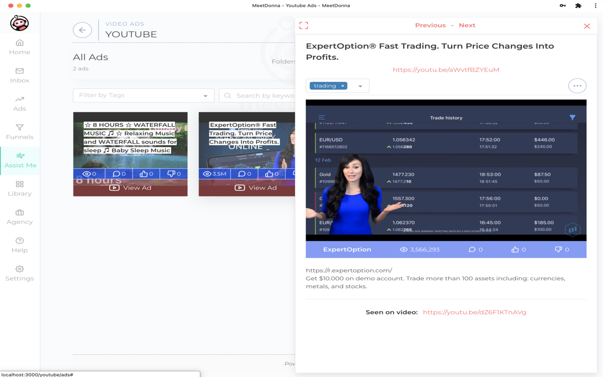This screenshot has width=603, height=377.
Task: Open the Inbox section
Action: click(x=19, y=75)
